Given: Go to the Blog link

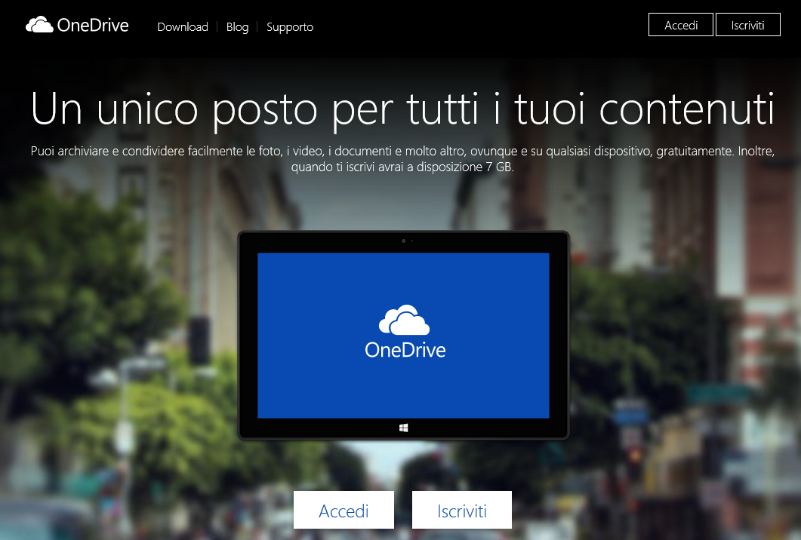Looking at the screenshot, I should (238, 27).
